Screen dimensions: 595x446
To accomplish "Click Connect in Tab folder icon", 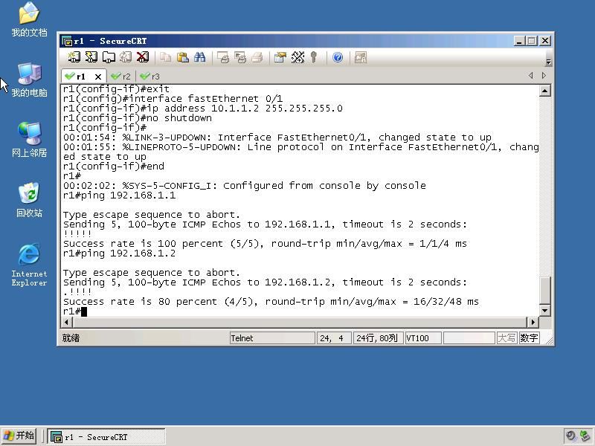I will pyautogui.click(x=109, y=57).
